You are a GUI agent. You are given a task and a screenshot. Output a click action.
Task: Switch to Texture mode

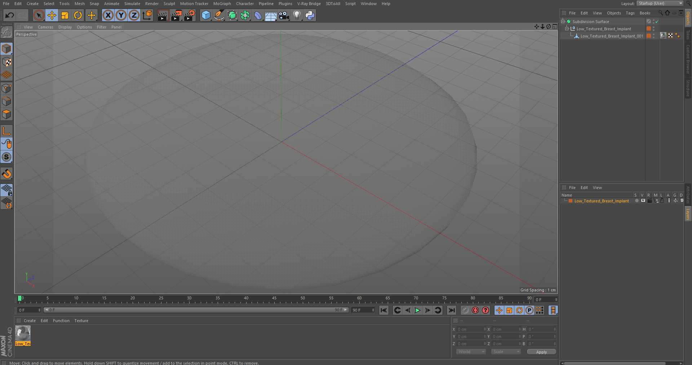click(6, 62)
